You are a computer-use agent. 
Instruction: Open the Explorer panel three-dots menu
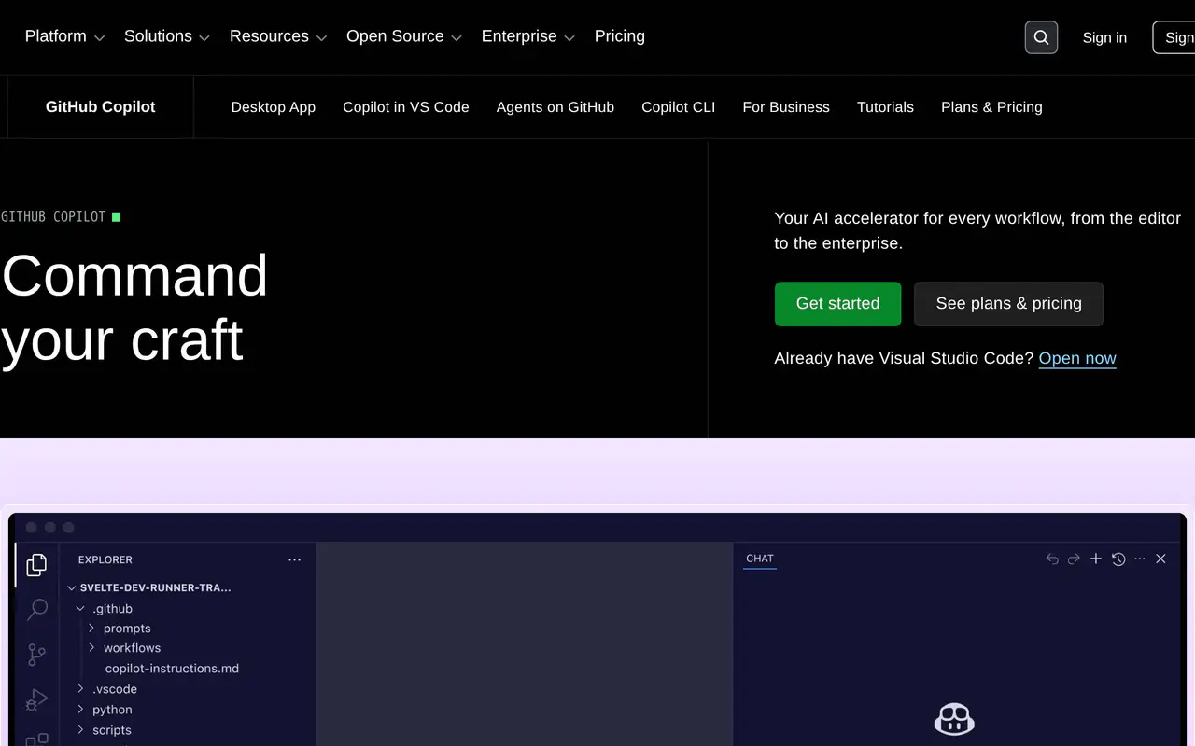pyautogui.click(x=295, y=559)
